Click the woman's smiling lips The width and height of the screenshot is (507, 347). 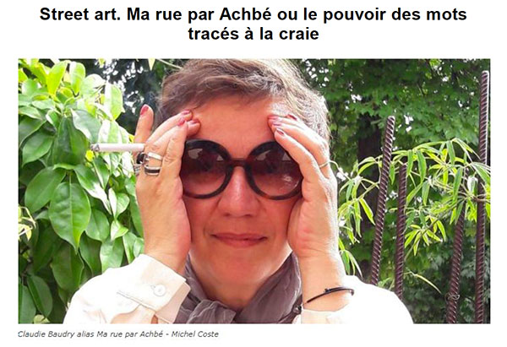click(x=240, y=239)
